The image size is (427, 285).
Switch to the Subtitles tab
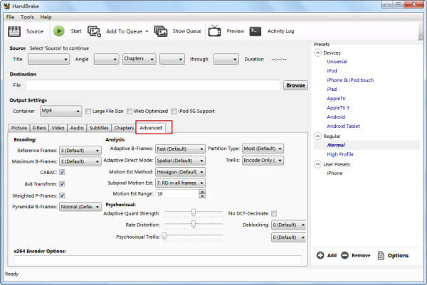tap(99, 128)
